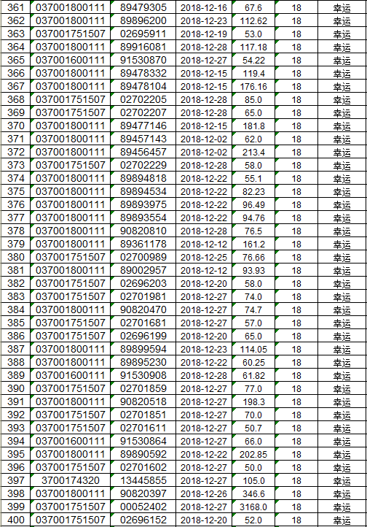Image resolution: width=367 pixels, height=527 pixels.
Task: Click the amount 346.6 in row 398
Action: point(253,493)
